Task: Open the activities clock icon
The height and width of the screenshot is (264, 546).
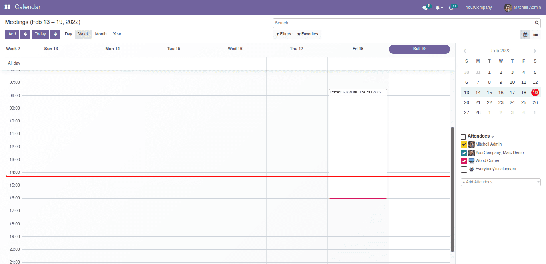Action: (x=451, y=8)
